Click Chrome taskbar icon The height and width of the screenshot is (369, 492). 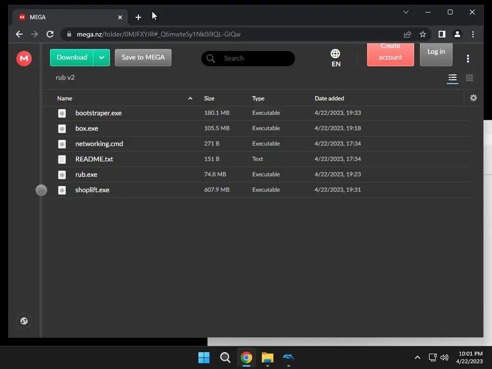(246, 357)
